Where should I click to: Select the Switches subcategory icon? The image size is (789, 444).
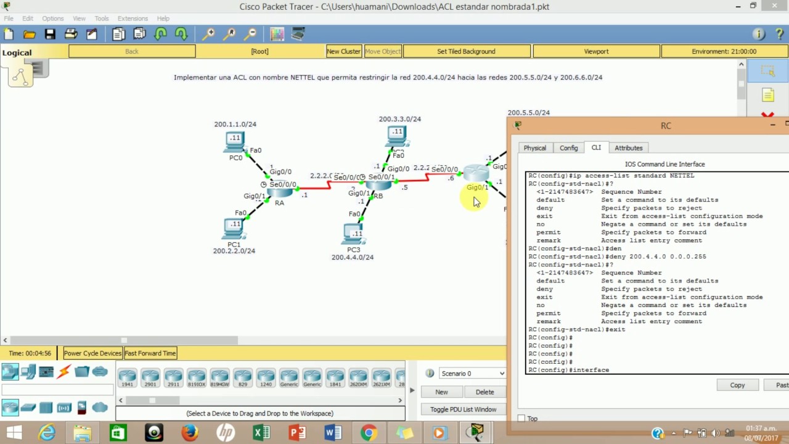[x=28, y=408]
